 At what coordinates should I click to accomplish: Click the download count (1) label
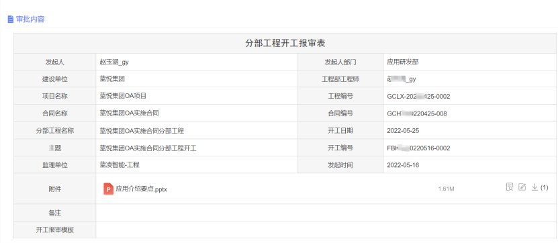[544, 187]
